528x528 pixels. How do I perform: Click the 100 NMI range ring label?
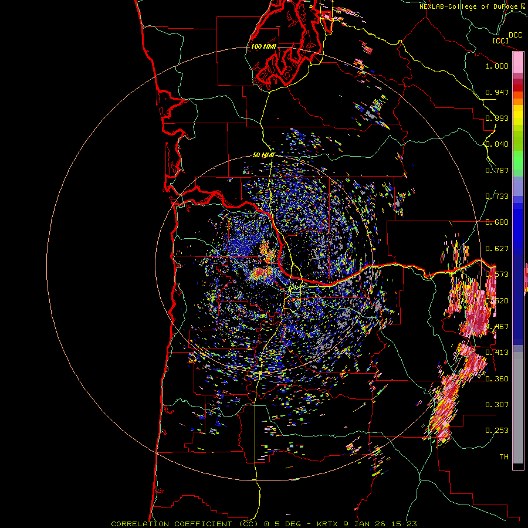[x=263, y=46]
